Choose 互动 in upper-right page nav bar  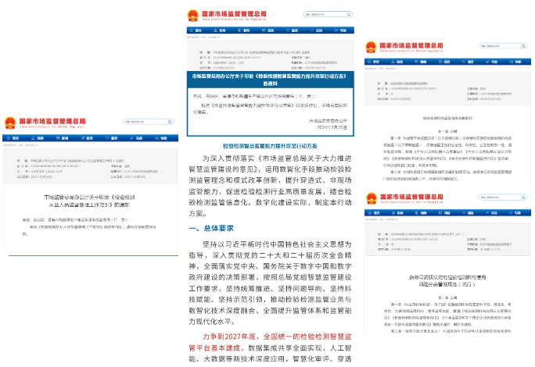pos(492,62)
